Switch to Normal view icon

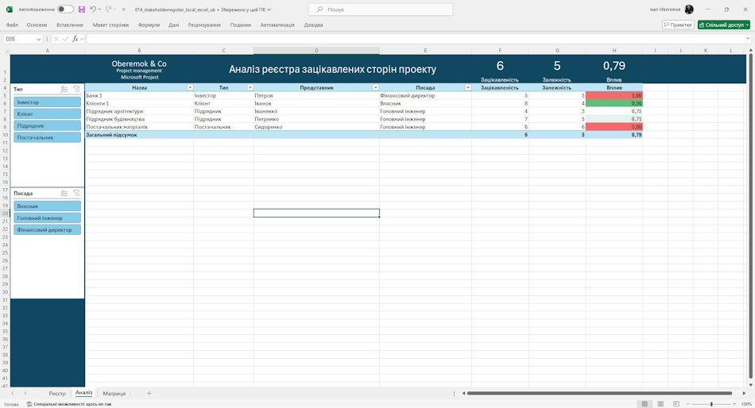(645, 404)
